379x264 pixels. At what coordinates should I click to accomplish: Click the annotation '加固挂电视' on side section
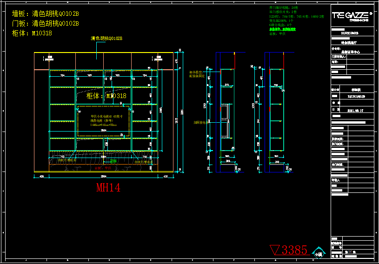[201, 122]
